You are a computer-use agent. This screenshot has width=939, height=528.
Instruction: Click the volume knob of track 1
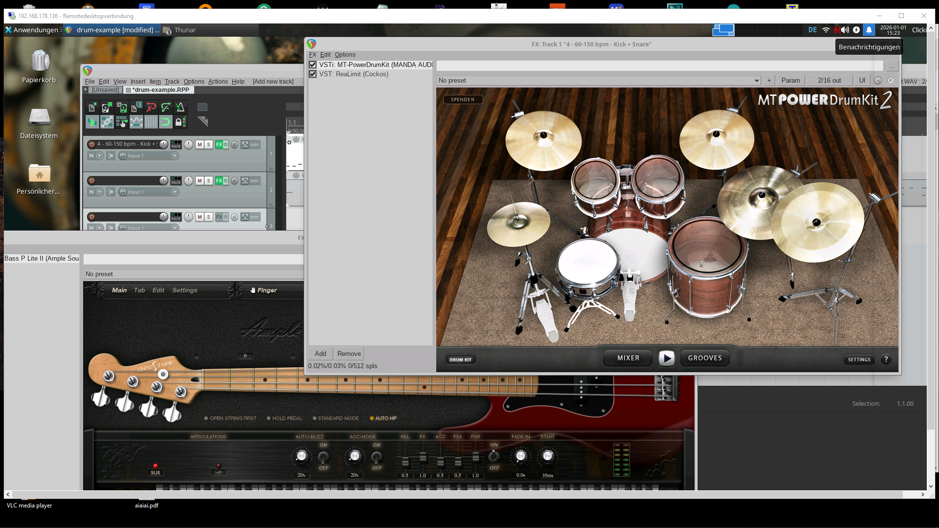[x=163, y=144]
